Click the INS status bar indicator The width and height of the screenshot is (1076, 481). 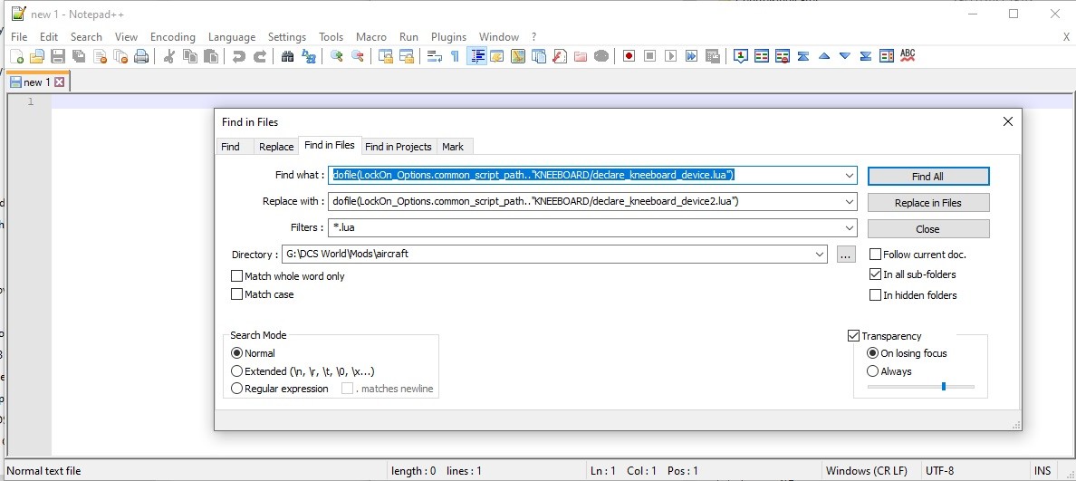click(1042, 471)
